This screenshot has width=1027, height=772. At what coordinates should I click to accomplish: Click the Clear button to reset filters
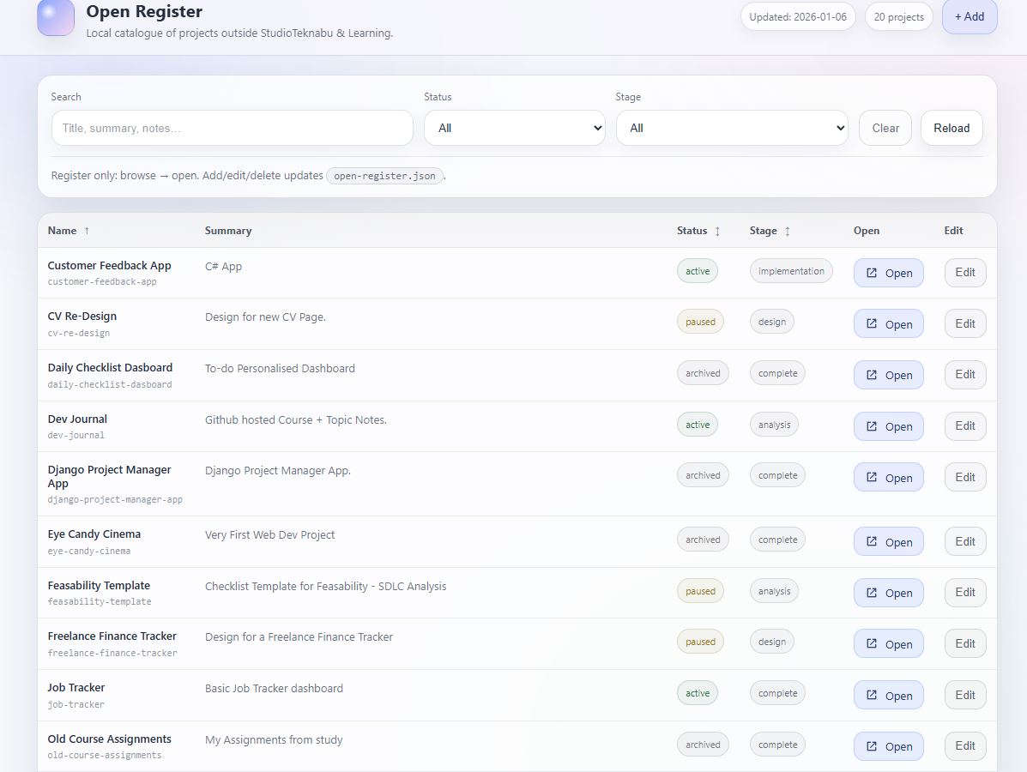click(x=885, y=127)
